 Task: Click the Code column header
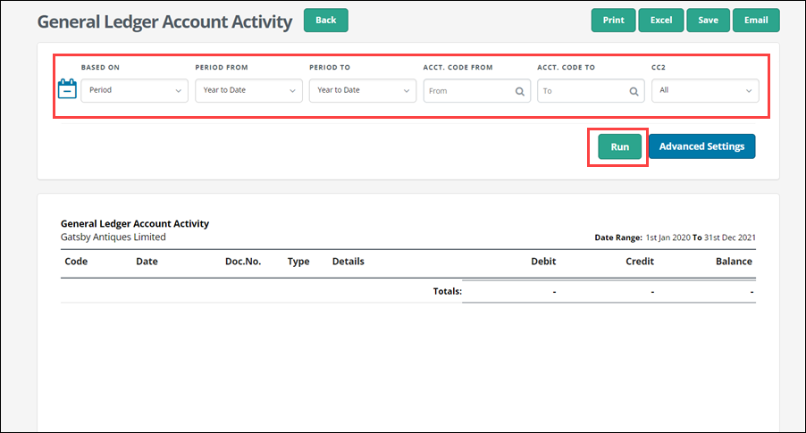pyautogui.click(x=76, y=262)
